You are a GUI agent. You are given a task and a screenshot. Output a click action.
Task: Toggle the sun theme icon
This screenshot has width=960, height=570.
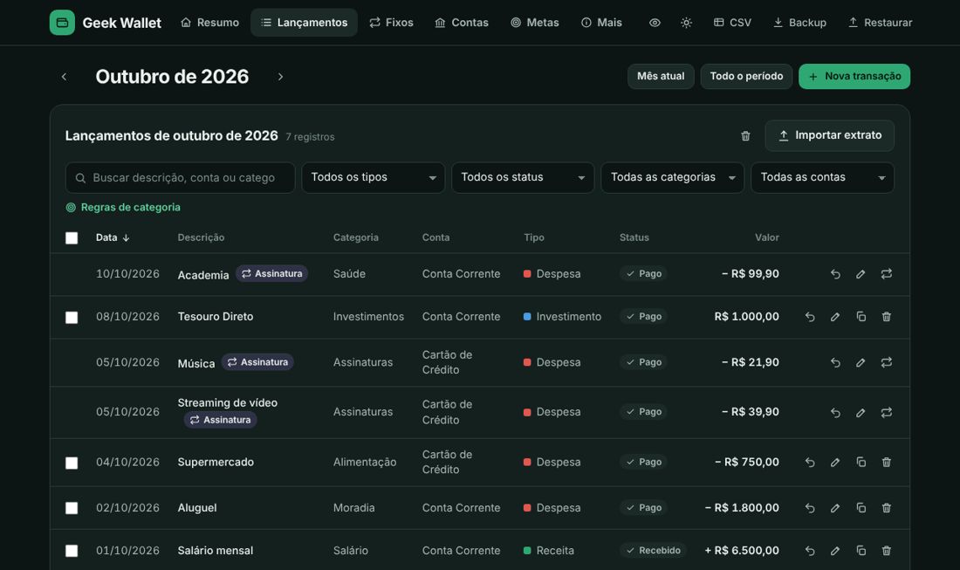(x=686, y=23)
